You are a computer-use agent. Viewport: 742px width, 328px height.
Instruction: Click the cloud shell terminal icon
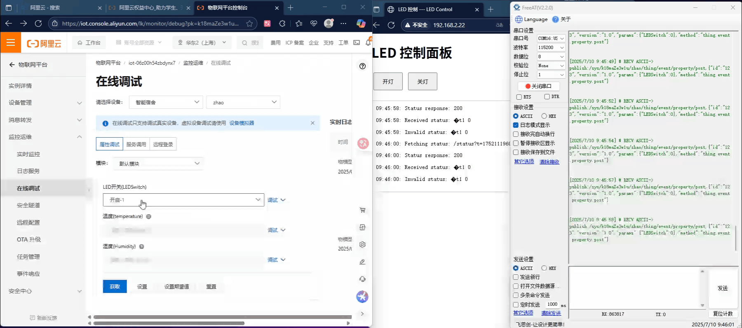[357, 42]
